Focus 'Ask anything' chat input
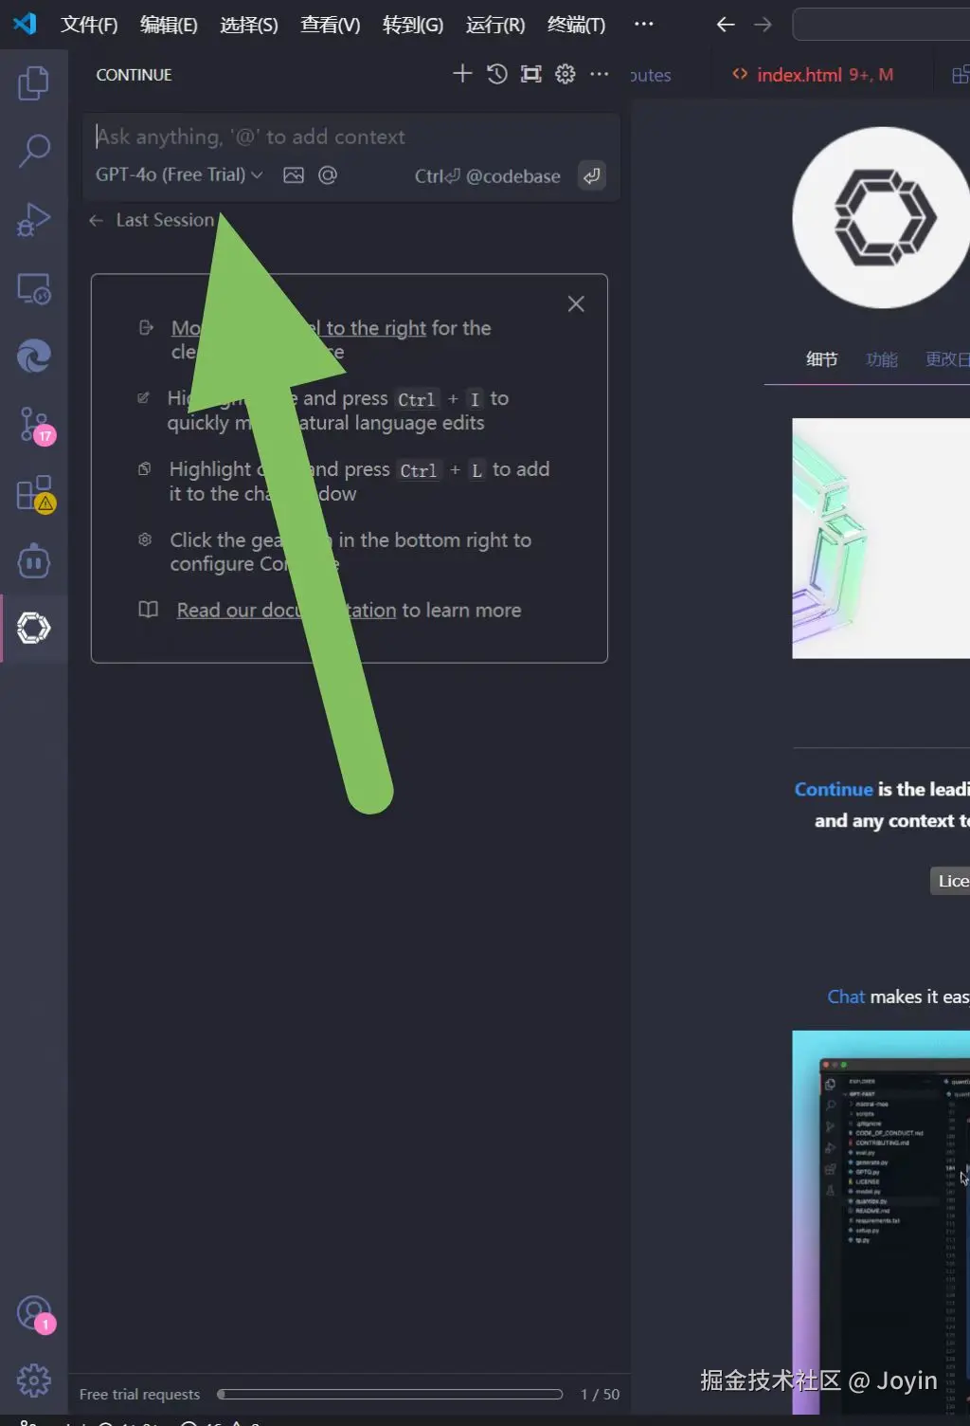970x1426 pixels. click(350, 137)
